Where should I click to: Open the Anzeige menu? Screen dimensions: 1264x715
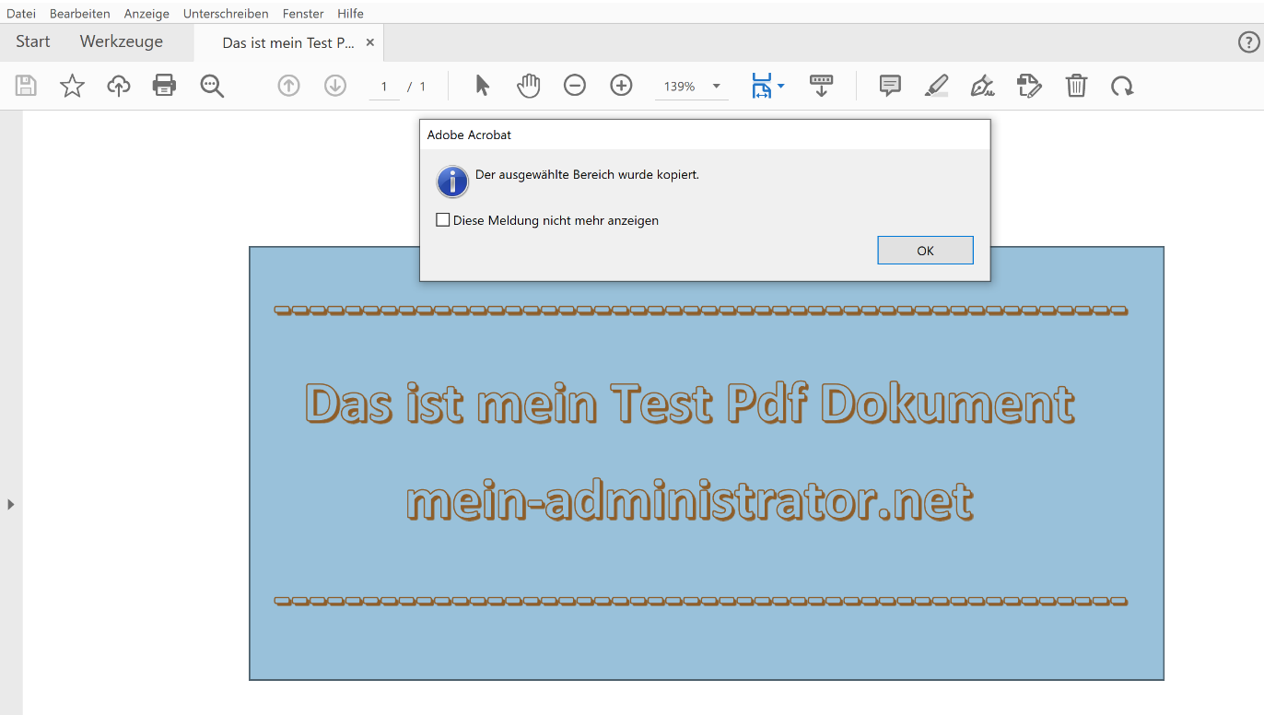click(x=146, y=13)
